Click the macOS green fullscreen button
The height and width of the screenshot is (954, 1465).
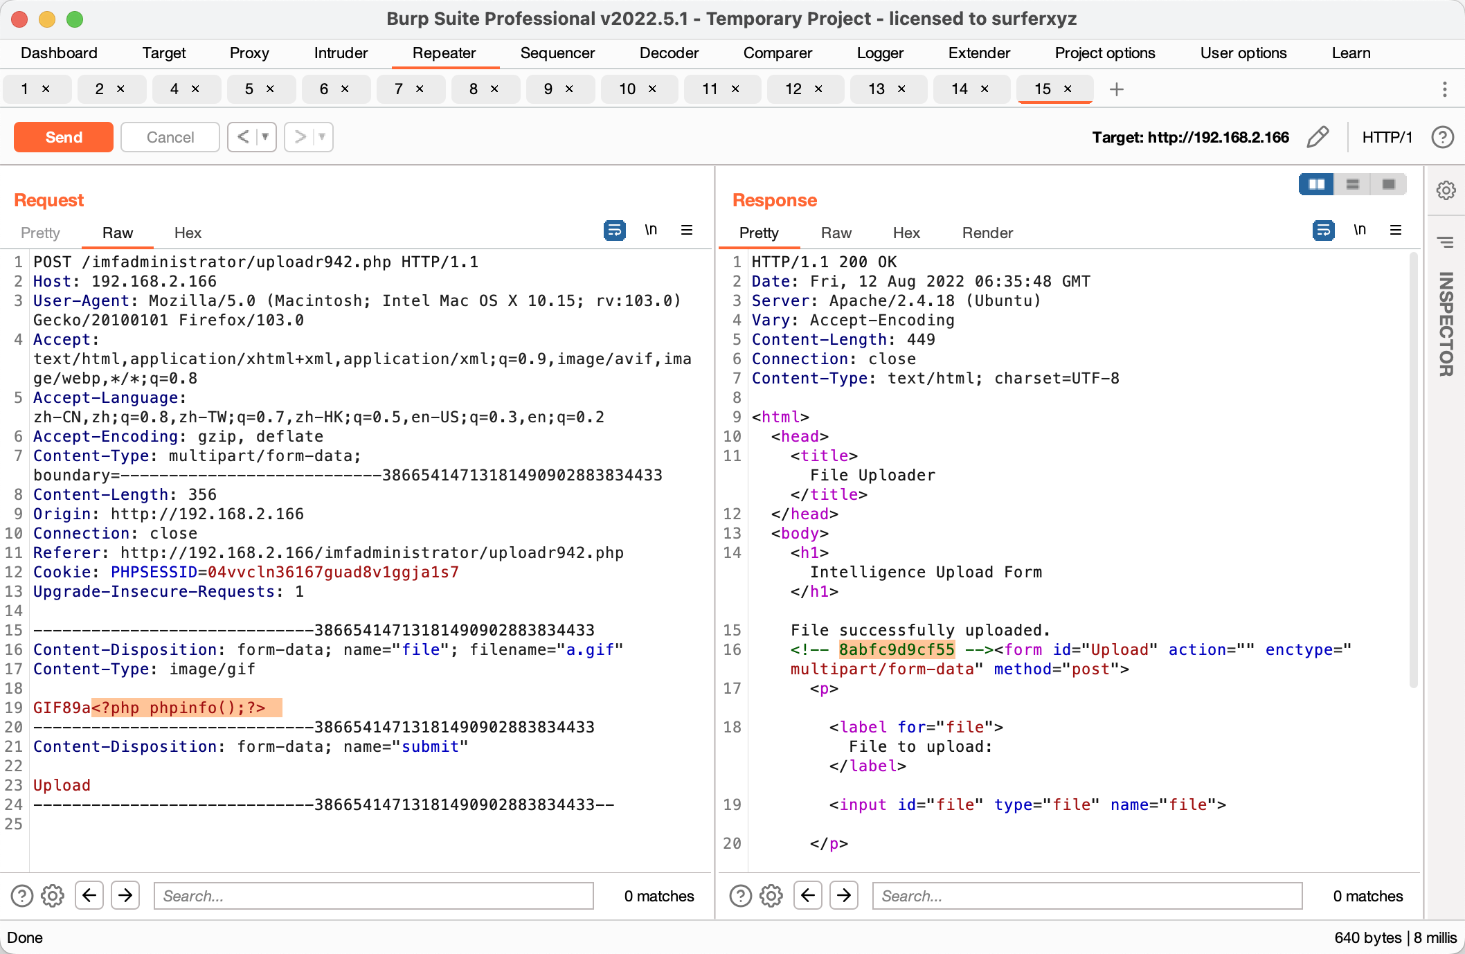(75, 19)
